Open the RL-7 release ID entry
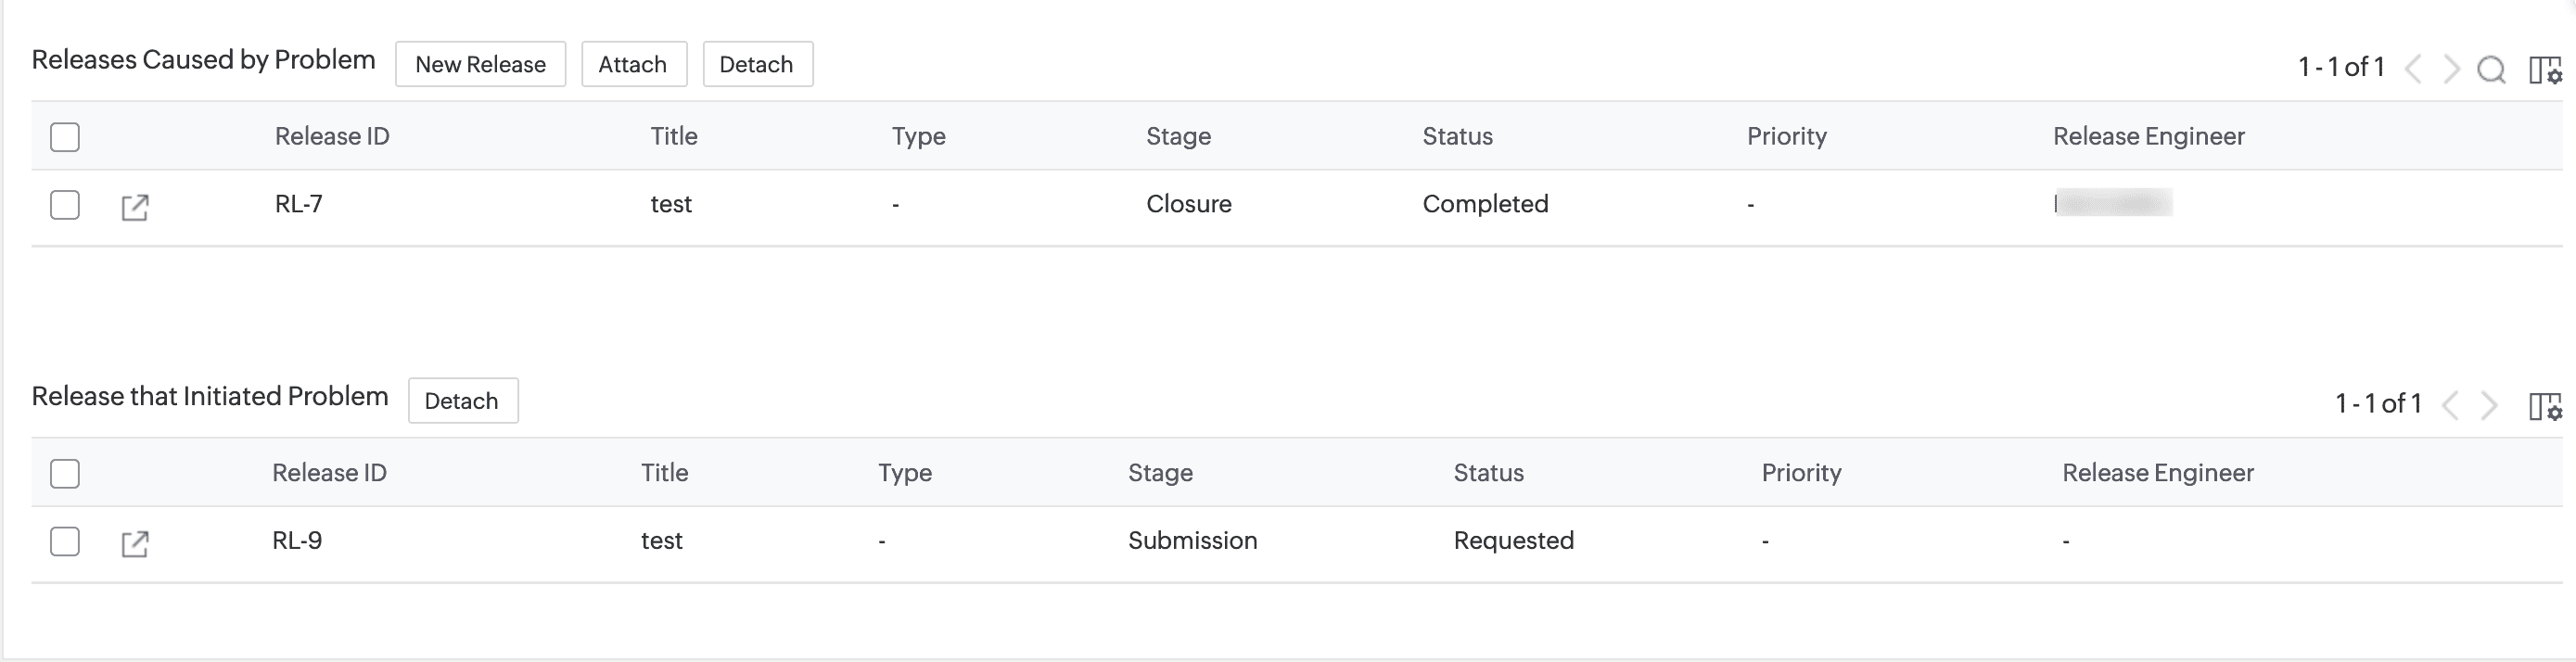This screenshot has width=2576, height=662. [x=298, y=205]
